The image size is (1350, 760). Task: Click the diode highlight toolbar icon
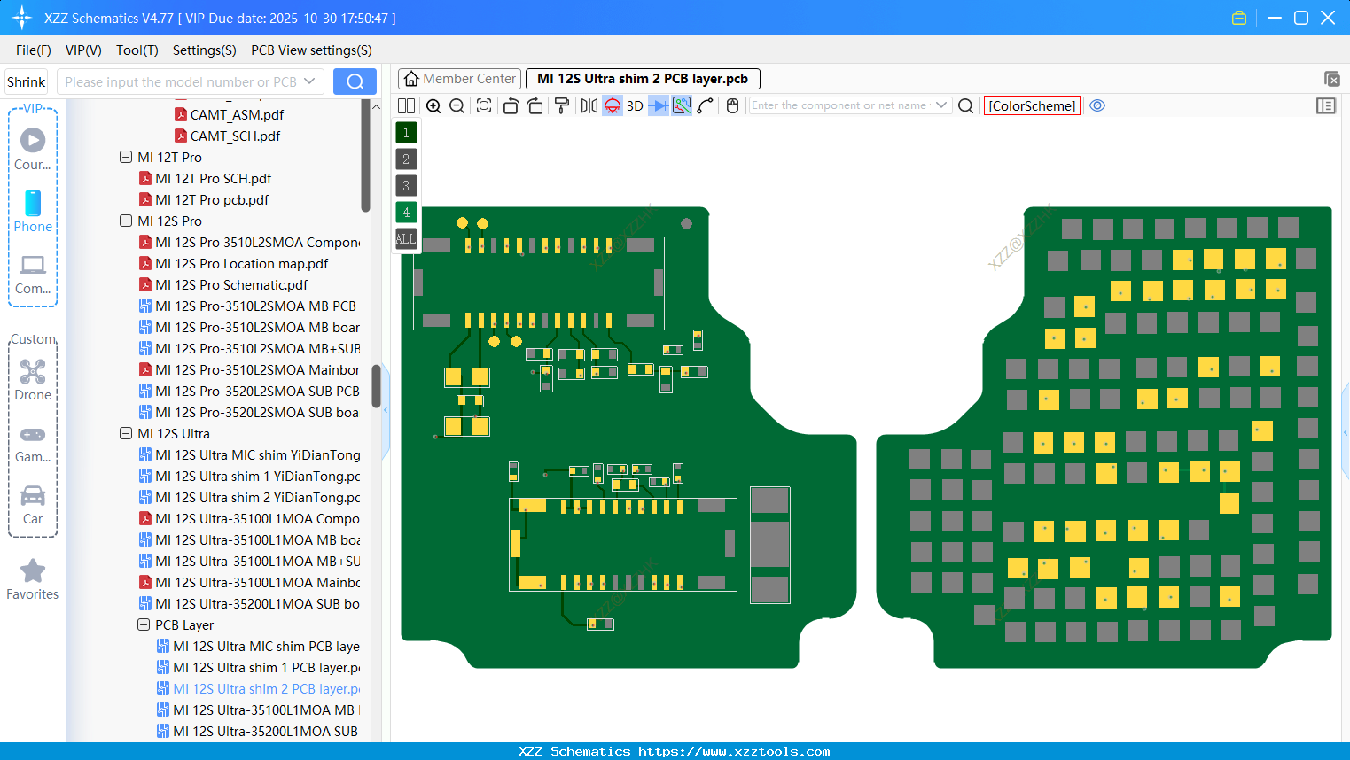tap(612, 105)
